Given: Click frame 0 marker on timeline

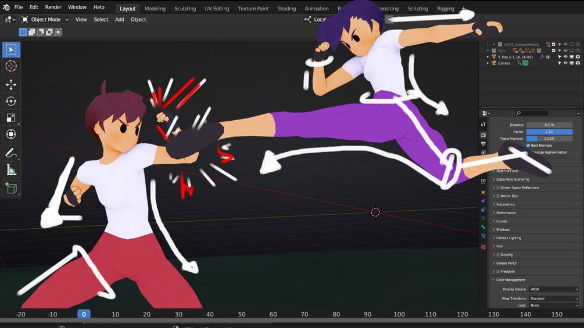Looking at the screenshot, I should click(x=84, y=314).
